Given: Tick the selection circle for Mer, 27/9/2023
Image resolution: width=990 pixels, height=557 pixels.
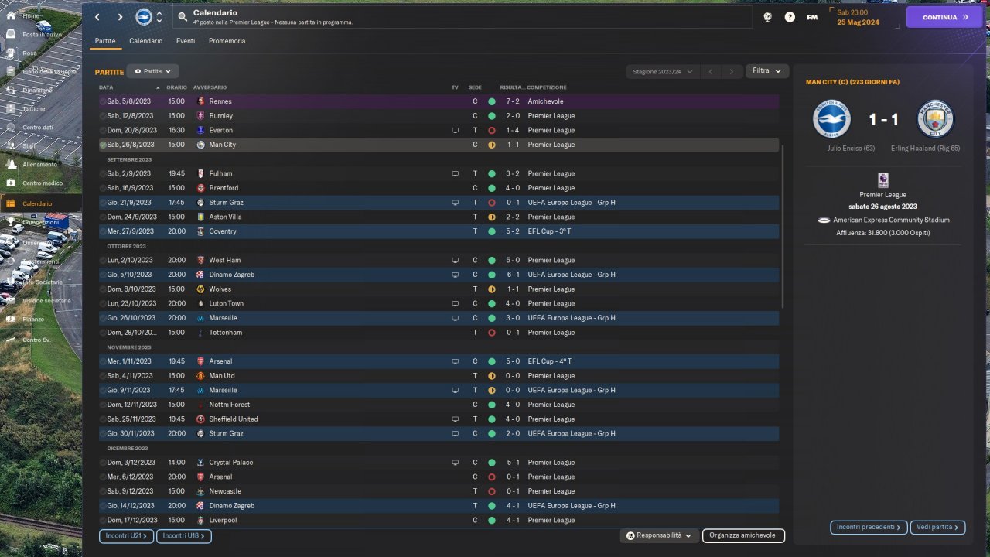Looking at the screenshot, I should 103,231.
